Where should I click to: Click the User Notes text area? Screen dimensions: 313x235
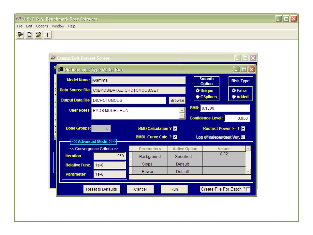(x=136, y=113)
